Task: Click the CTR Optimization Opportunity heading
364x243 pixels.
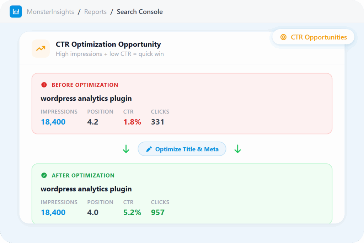Action: click(108, 44)
